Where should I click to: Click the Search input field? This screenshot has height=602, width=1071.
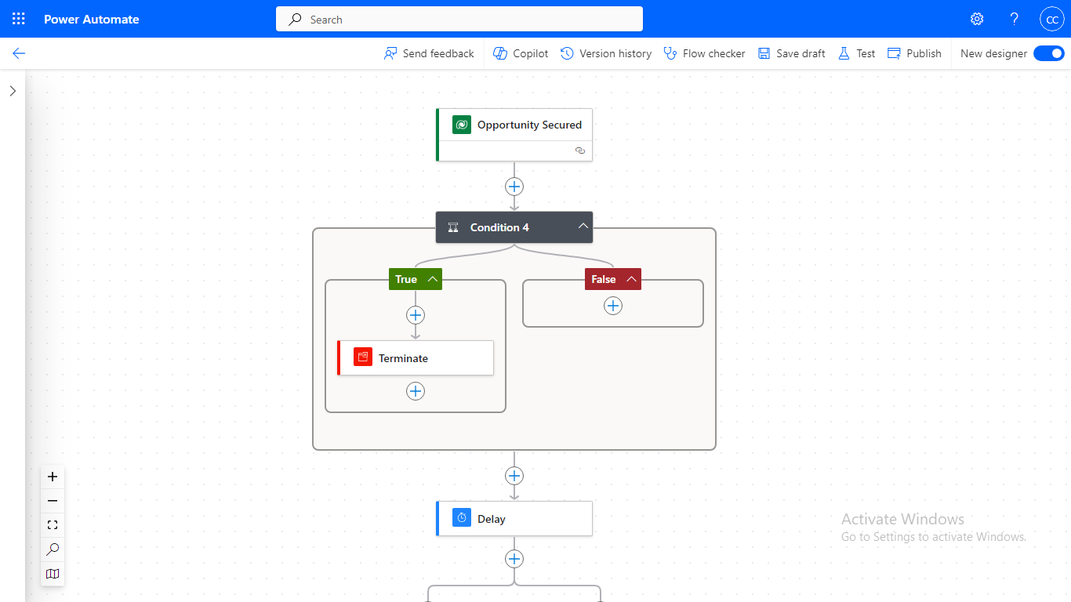coord(459,20)
